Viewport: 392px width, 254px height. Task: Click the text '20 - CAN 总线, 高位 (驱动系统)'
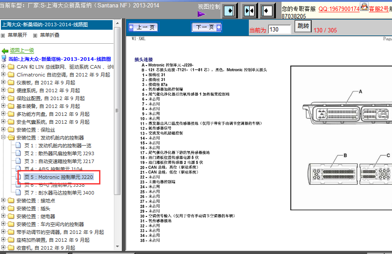coord(169,167)
